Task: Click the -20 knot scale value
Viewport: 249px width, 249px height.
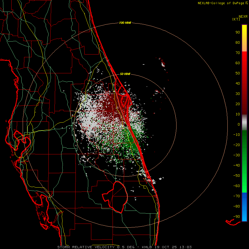Action: click(x=237, y=145)
